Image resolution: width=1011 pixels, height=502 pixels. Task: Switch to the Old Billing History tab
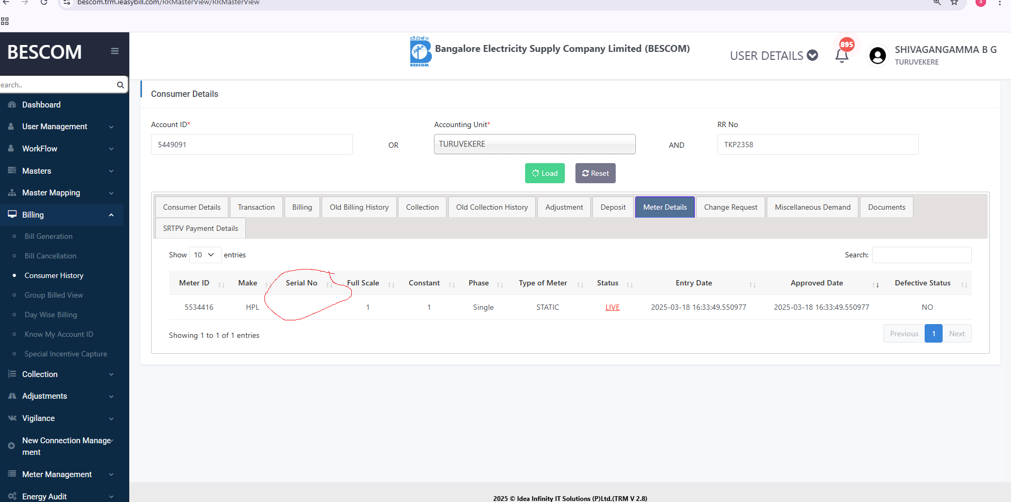coord(359,207)
